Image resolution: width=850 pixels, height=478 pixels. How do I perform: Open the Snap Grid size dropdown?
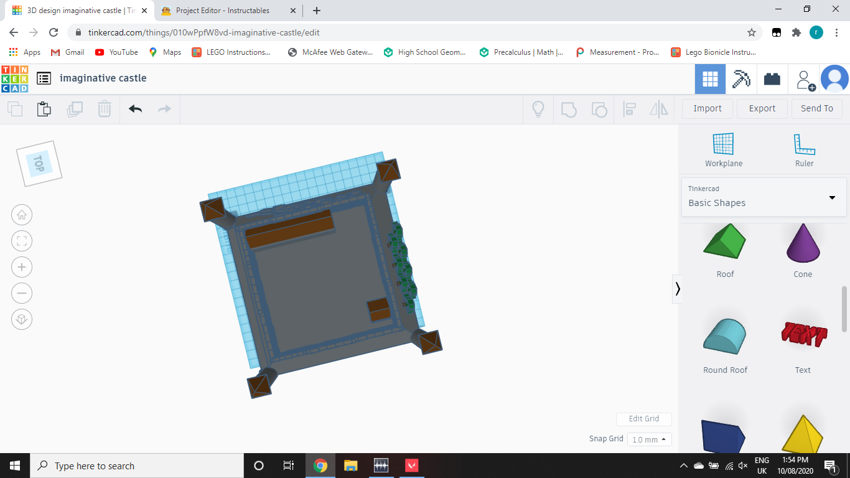coord(649,439)
